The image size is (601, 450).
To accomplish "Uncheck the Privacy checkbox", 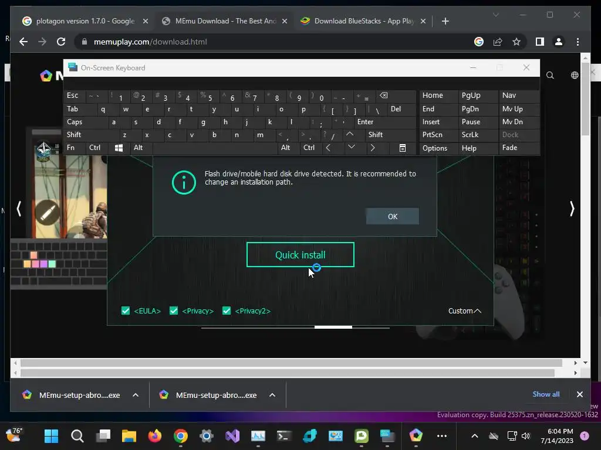I will tap(174, 311).
